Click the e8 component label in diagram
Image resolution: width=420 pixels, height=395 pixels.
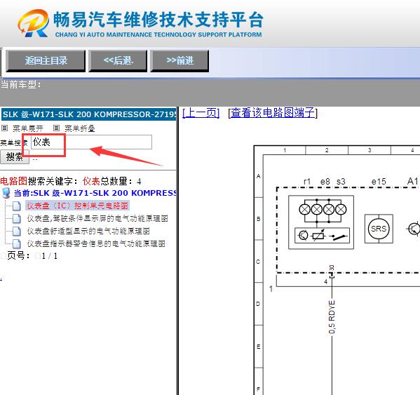[x=325, y=182]
